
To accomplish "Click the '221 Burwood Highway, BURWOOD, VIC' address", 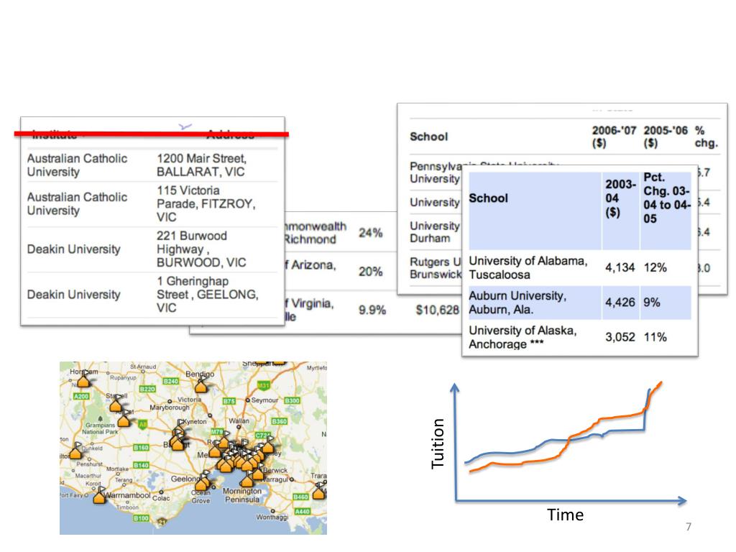I will point(201,249).
